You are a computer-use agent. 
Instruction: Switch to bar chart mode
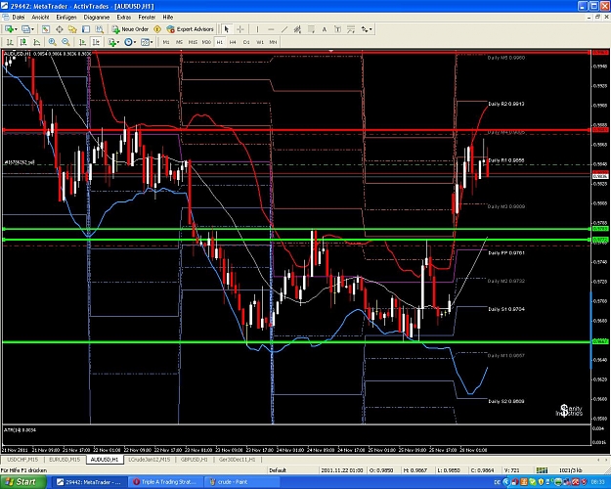coord(10,42)
